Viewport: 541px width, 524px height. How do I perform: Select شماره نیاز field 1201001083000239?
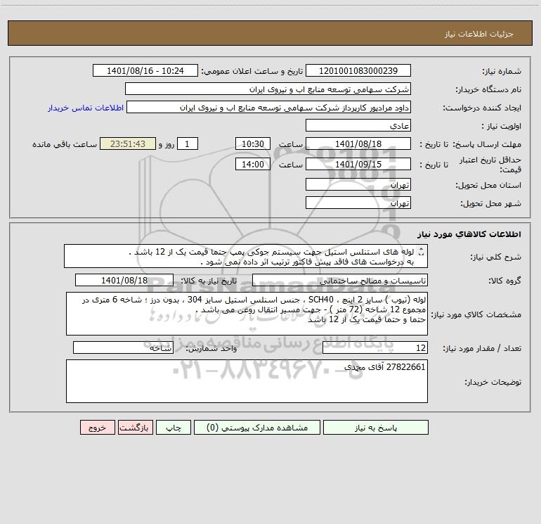click(x=358, y=70)
